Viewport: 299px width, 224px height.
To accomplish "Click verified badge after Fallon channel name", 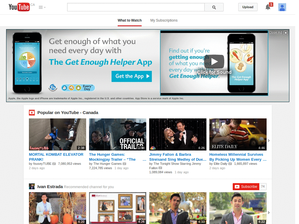I will coord(160,168).
